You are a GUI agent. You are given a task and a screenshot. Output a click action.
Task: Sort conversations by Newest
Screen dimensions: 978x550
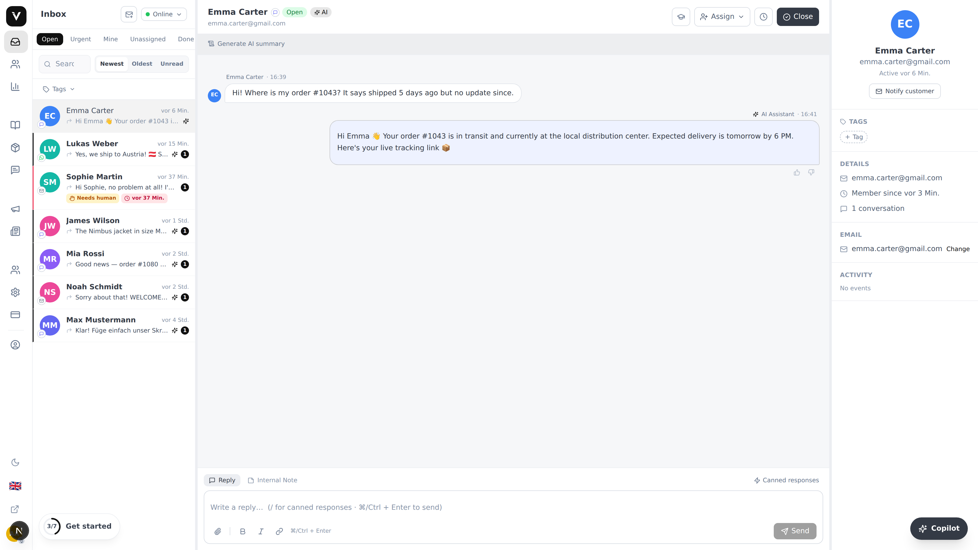tap(112, 64)
